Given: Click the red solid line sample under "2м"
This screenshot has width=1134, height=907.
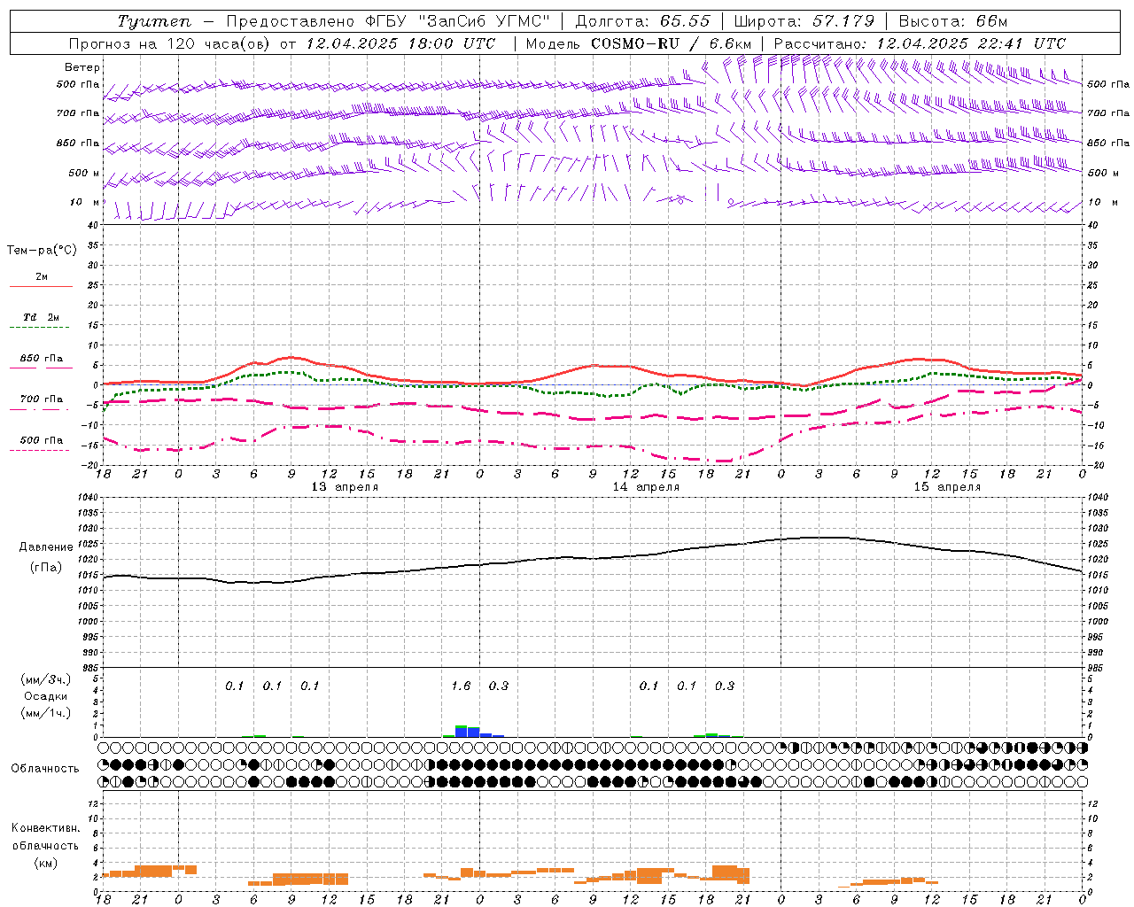Looking at the screenshot, I should (x=42, y=286).
